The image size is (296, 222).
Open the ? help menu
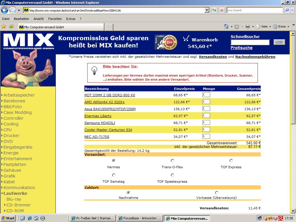[x=81, y=19]
